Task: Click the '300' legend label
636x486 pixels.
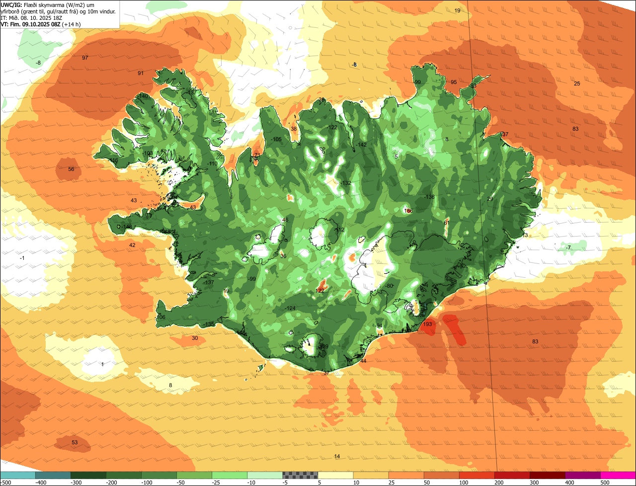Action: pos(534,483)
